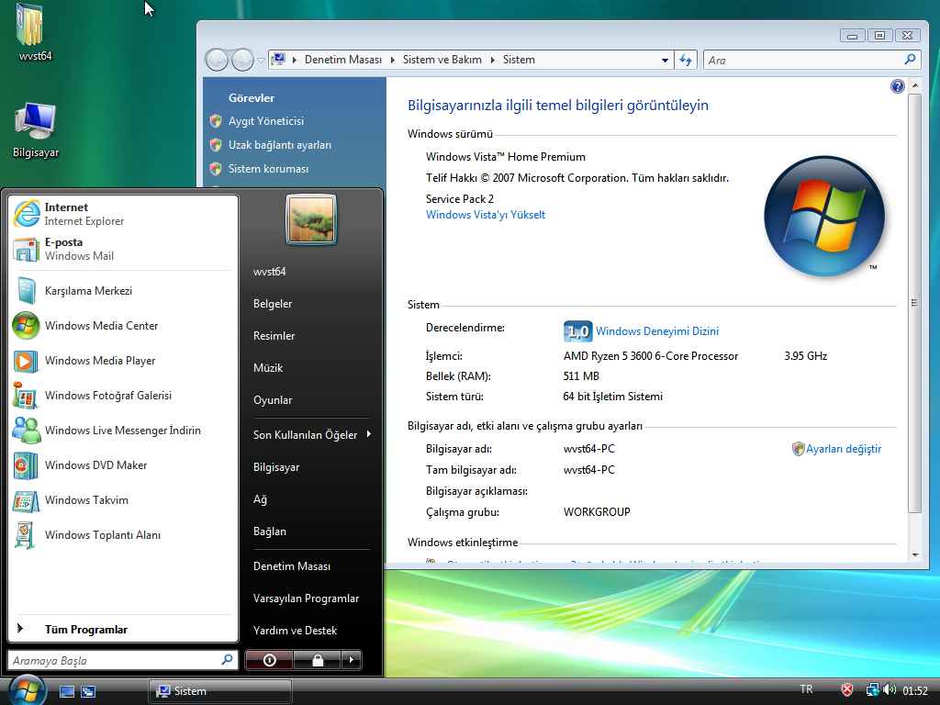This screenshot has width=940, height=705.
Task: Click the 01:52 clock in the system tray
Action: 915,690
